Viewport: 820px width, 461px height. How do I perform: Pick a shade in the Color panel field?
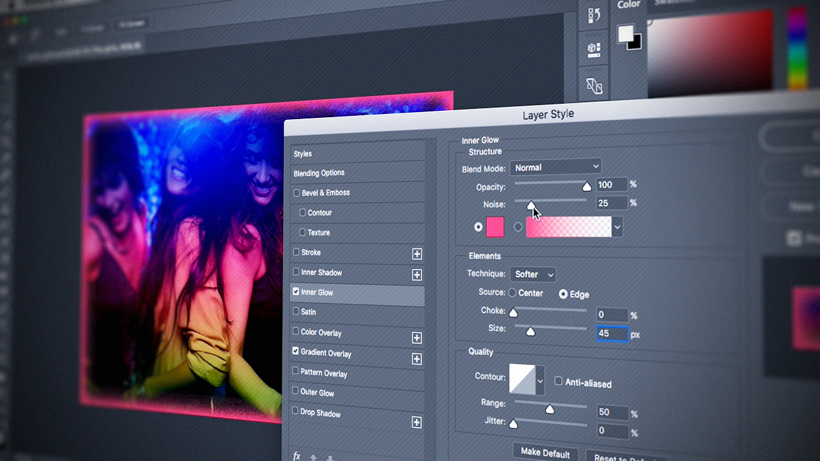point(711,53)
